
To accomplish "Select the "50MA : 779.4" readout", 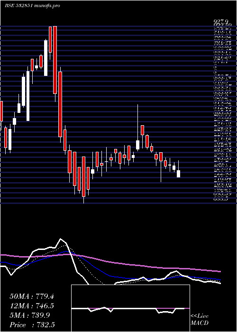I will point(32,296).
